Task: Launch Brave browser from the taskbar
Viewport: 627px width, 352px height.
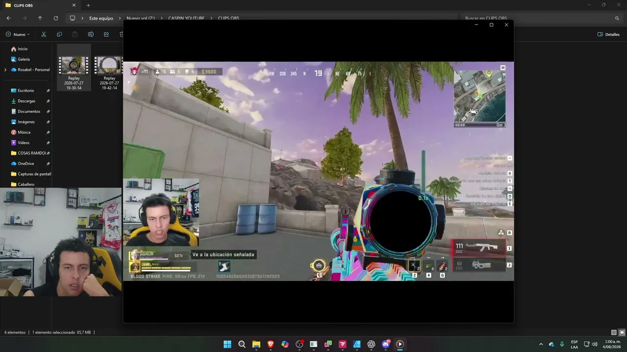Action: 270,344
